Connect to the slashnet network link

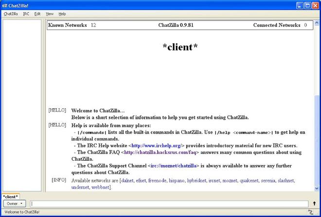point(286,181)
